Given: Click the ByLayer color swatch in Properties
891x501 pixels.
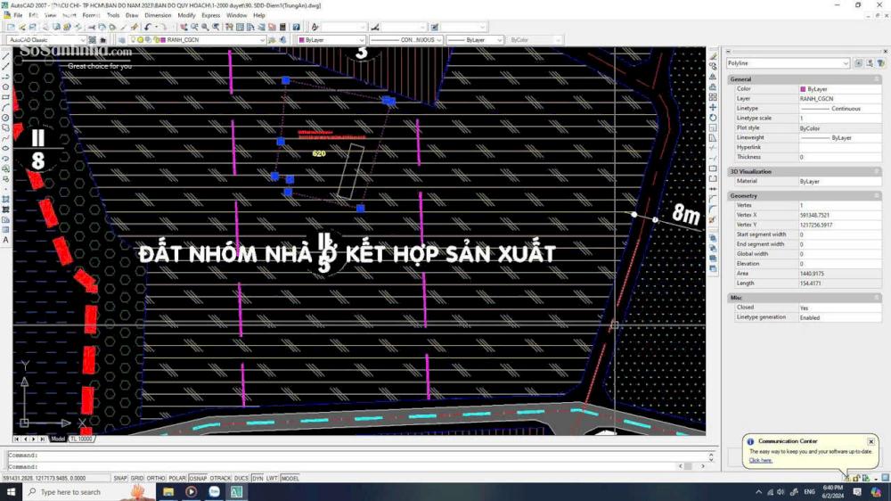Looking at the screenshot, I should [x=803, y=89].
